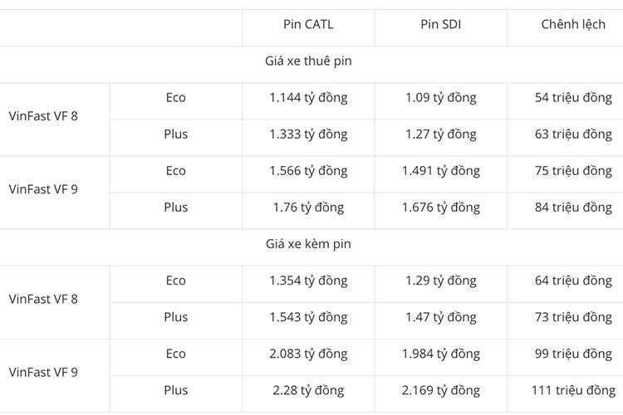The image size is (623, 415).
Task: Select the 1.333 tỷ đồng cell
Action: point(308,134)
